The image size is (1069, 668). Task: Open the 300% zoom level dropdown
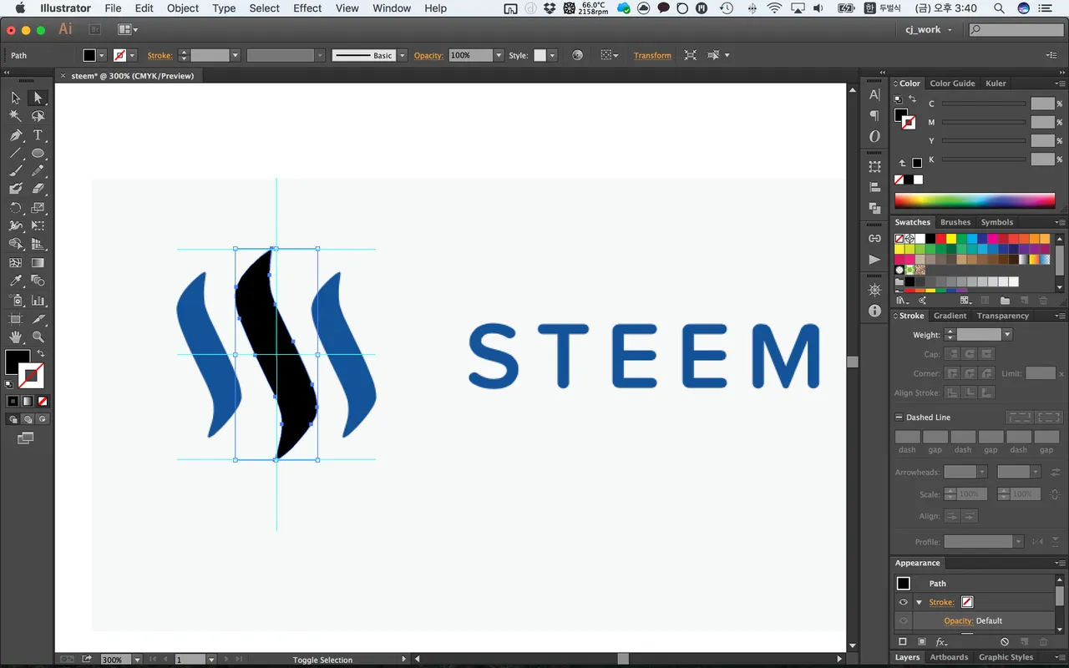click(138, 660)
